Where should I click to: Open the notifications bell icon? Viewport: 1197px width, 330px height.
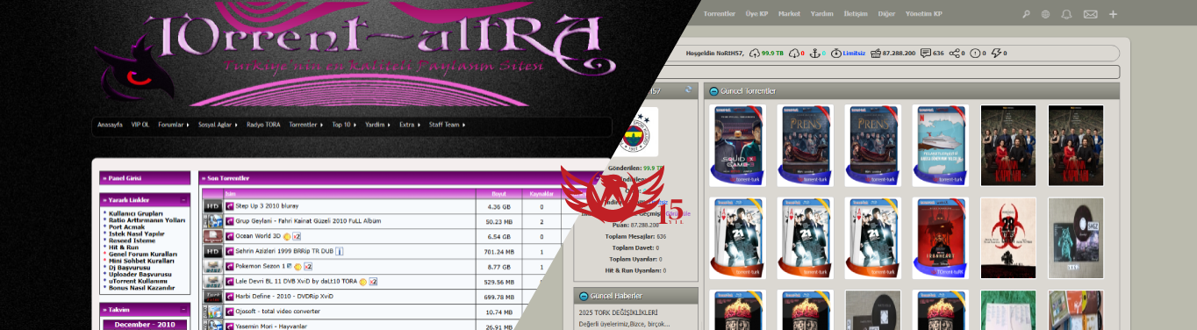(1067, 14)
